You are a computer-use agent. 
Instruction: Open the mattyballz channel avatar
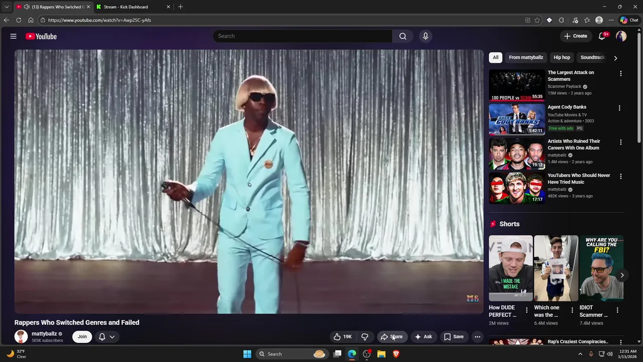[x=21, y=337]
